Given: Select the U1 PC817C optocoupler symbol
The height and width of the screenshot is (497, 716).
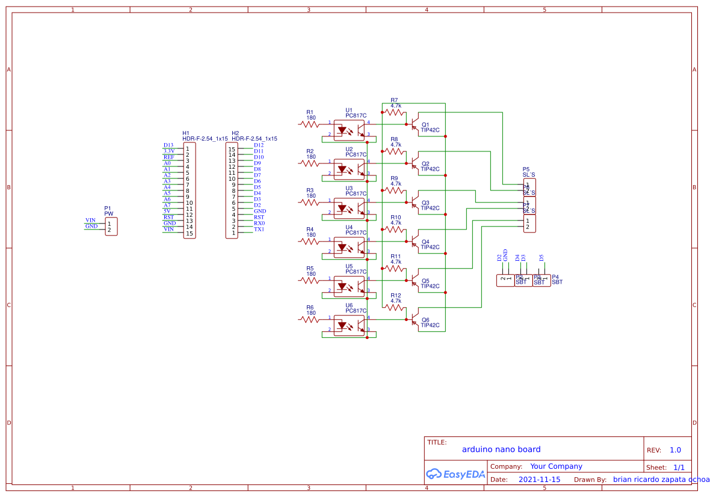Looking at the screenshot, I should coord(350,130).
